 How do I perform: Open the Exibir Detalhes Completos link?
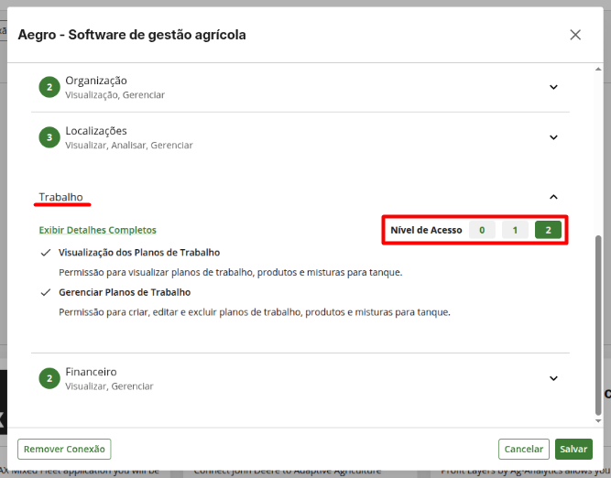click(x=97, y=230)
